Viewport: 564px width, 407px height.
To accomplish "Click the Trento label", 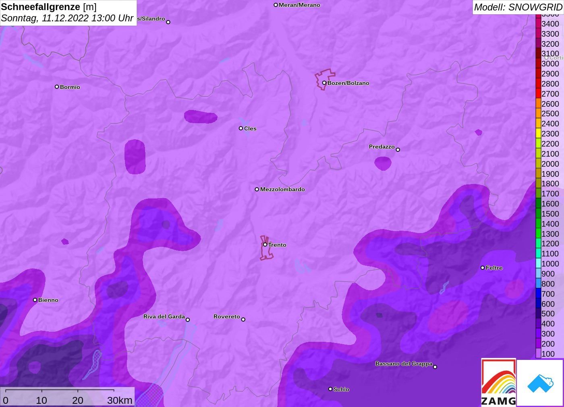I will click(277, 245).
